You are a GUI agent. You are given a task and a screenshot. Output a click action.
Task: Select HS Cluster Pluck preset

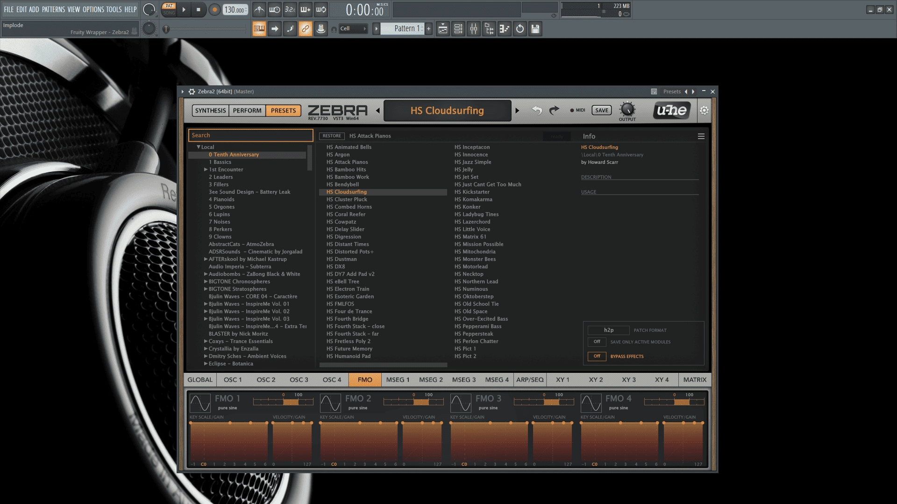click(347, 199)
